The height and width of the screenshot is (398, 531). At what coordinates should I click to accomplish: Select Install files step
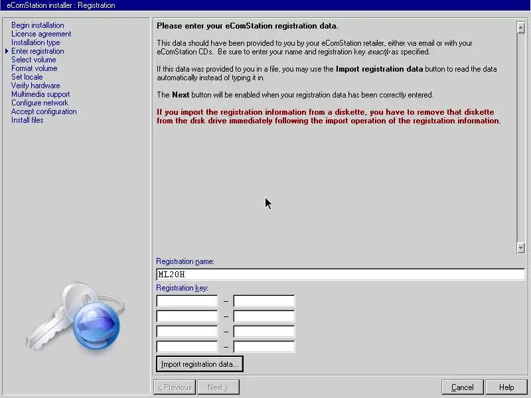pos(27,120)
